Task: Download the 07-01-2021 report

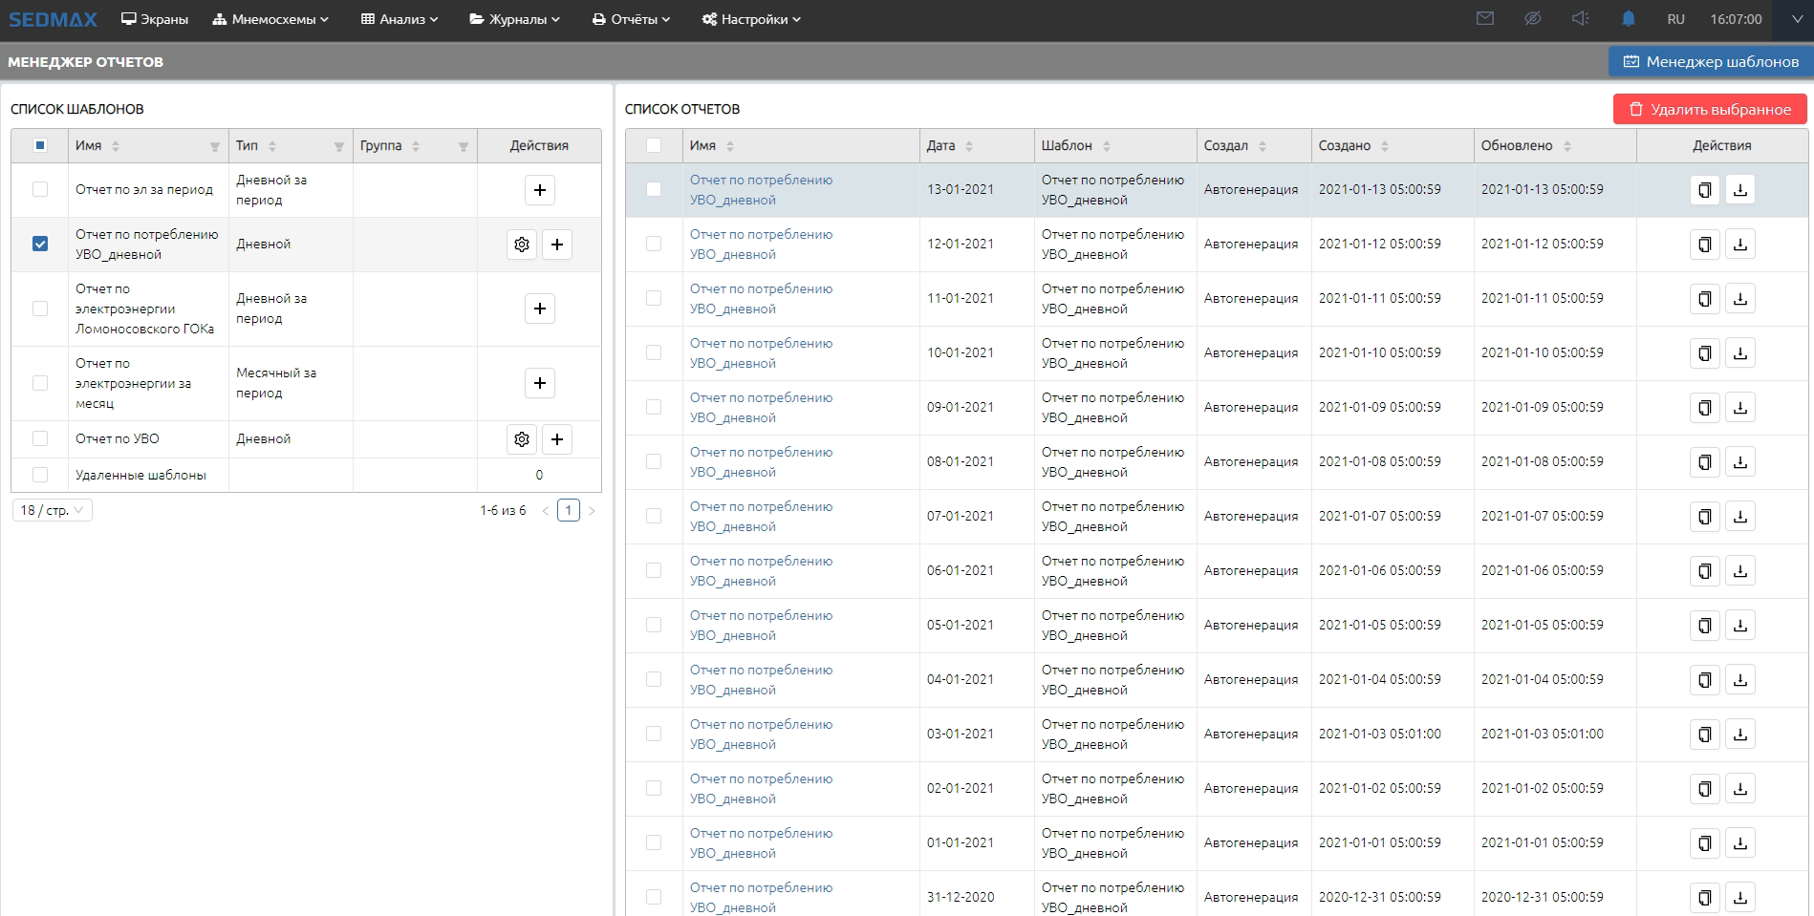Action: [1739, 517]
